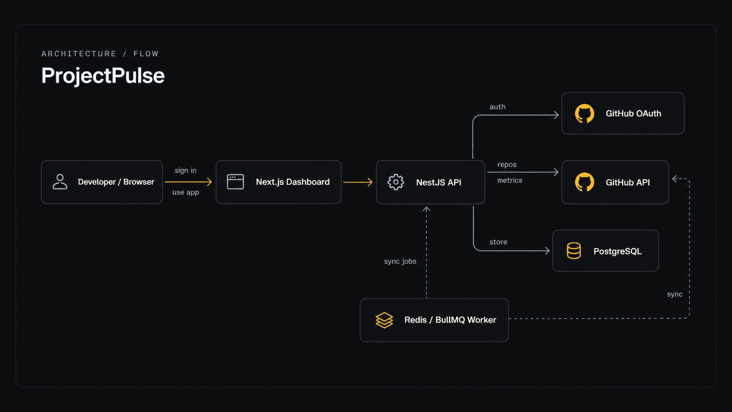Click the database cylinder icon beside PostgreSQL
This screenshot has width=732, height=412.
tap(574, 251)
